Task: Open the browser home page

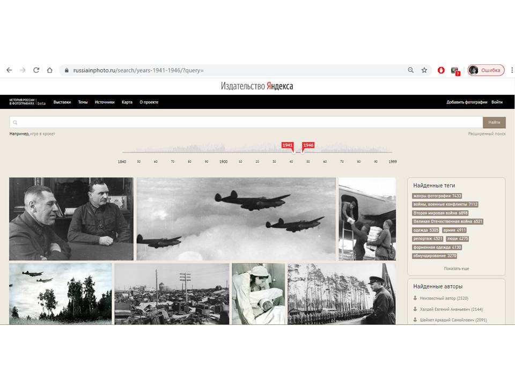Action: click(49, 70)
